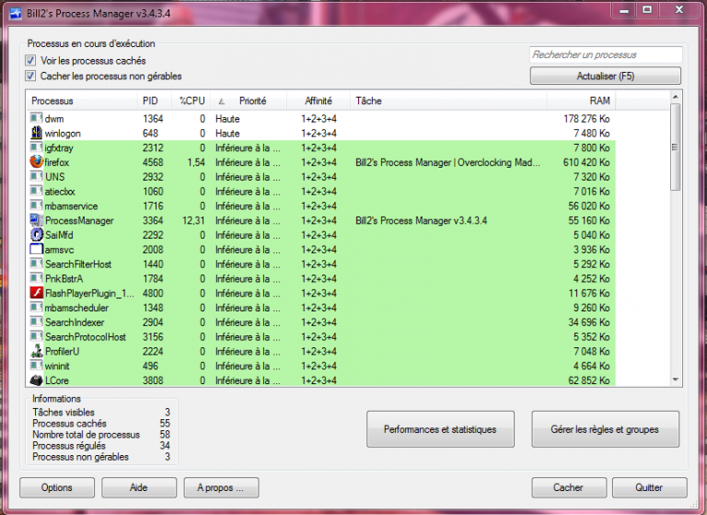Click the FlashPlayerPlugin process icon
707x515 pixels.
(36, 293)
